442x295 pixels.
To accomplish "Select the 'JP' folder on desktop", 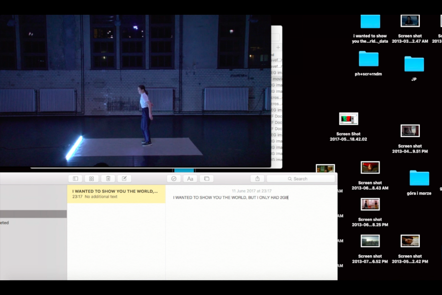I will [x=414, y=64].
